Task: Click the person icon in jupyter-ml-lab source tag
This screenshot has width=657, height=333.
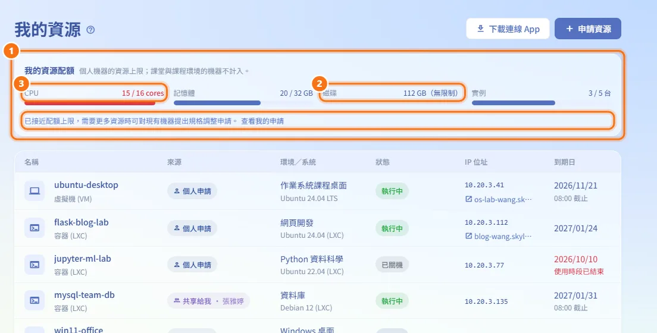Action: pyautogui.click(x=177, y=265)
